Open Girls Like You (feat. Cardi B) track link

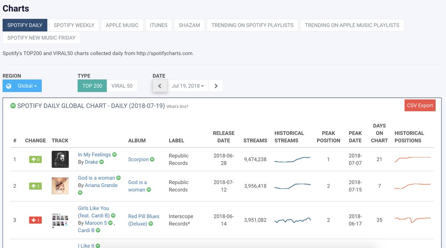[x=94, y=212]
